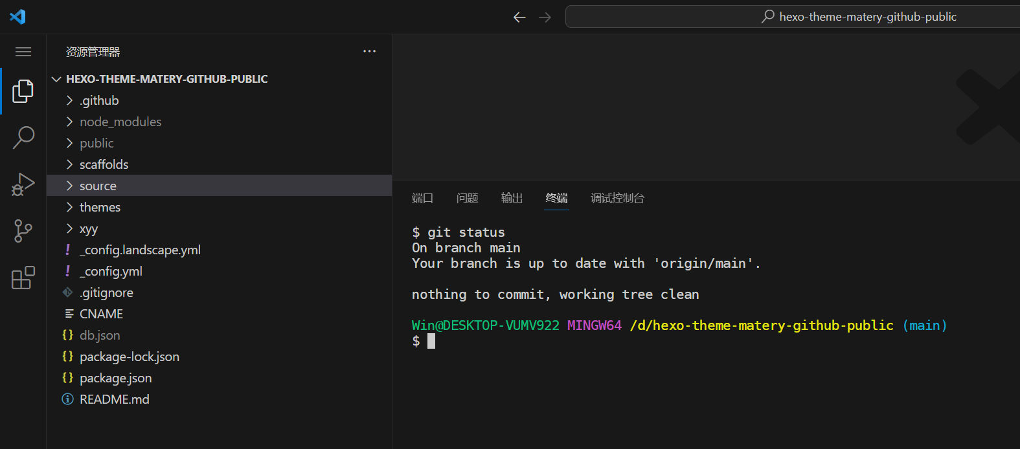The width and height of the screenshot is (1020, 449).
Task: Click the search magnifier in command center
Action: tap(768, 16)
